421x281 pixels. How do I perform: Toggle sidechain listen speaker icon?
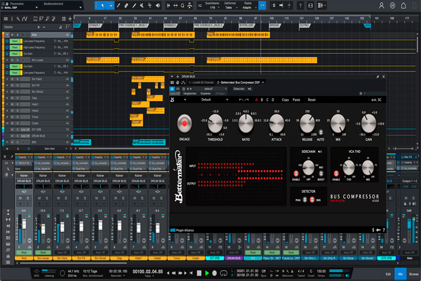320,152
